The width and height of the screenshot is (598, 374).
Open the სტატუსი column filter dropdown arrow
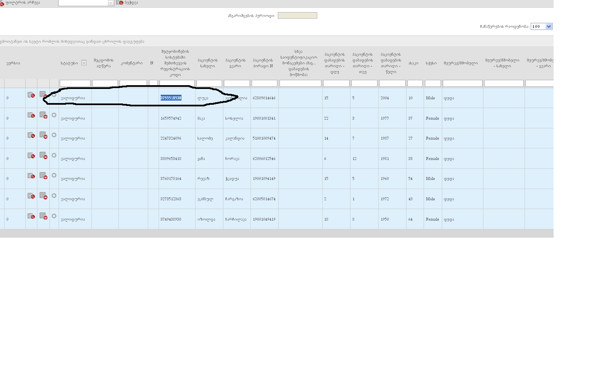[84, 63]
